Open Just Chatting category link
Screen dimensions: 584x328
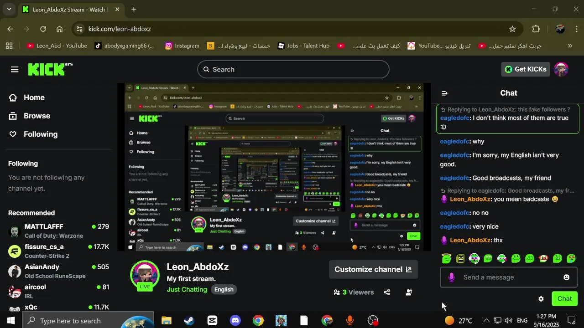[x=187, y=289]
